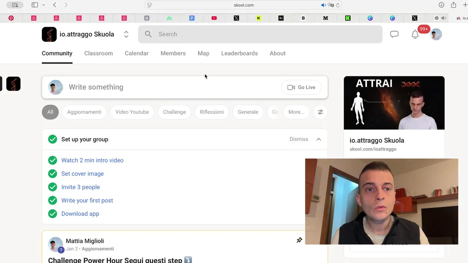This screenshot has width=468, height=263.
Task: Click the magnifying glass search icon
Action: [x=148, y=34]
